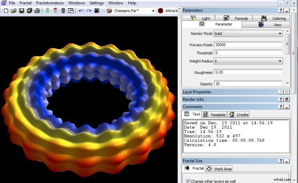Click the 'Resolution: 532 x 497' comment line
298x183 pixels.
pyautogui.click(x=212, y=136)
